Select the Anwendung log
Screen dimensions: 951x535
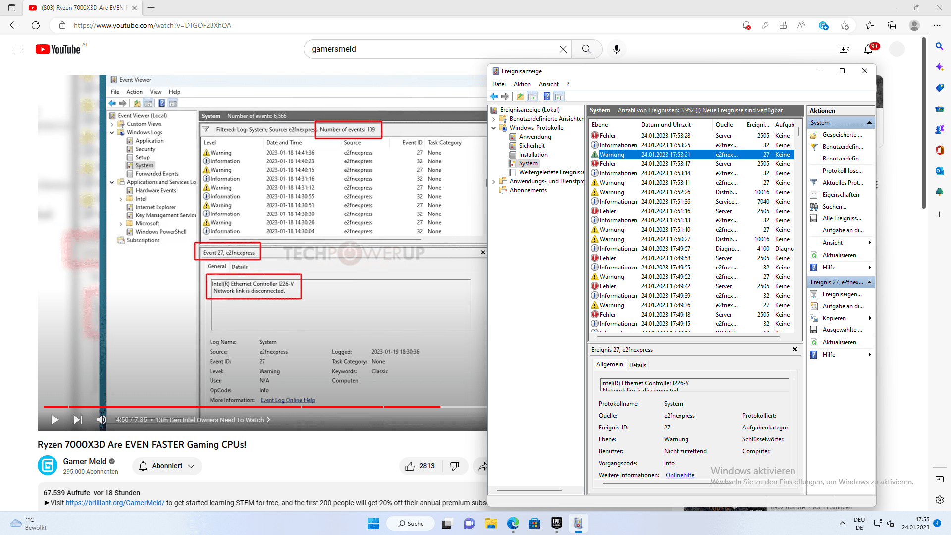pos(535,137)
